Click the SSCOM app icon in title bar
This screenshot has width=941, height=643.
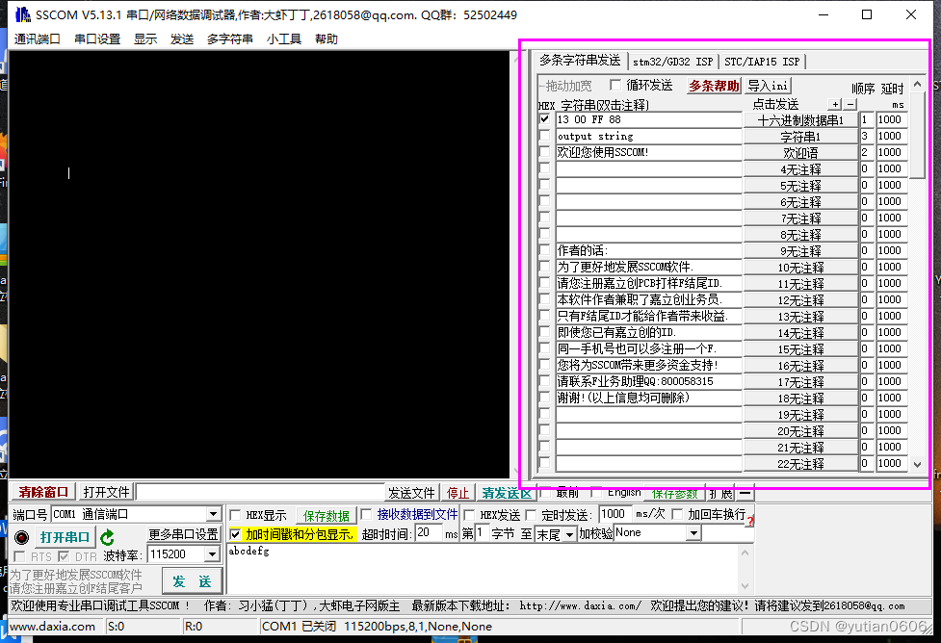click(x=23, y=14)
